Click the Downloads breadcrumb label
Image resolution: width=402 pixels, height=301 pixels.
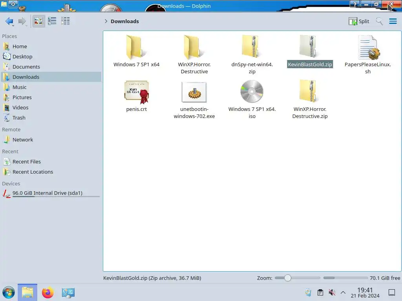[125, 21]
